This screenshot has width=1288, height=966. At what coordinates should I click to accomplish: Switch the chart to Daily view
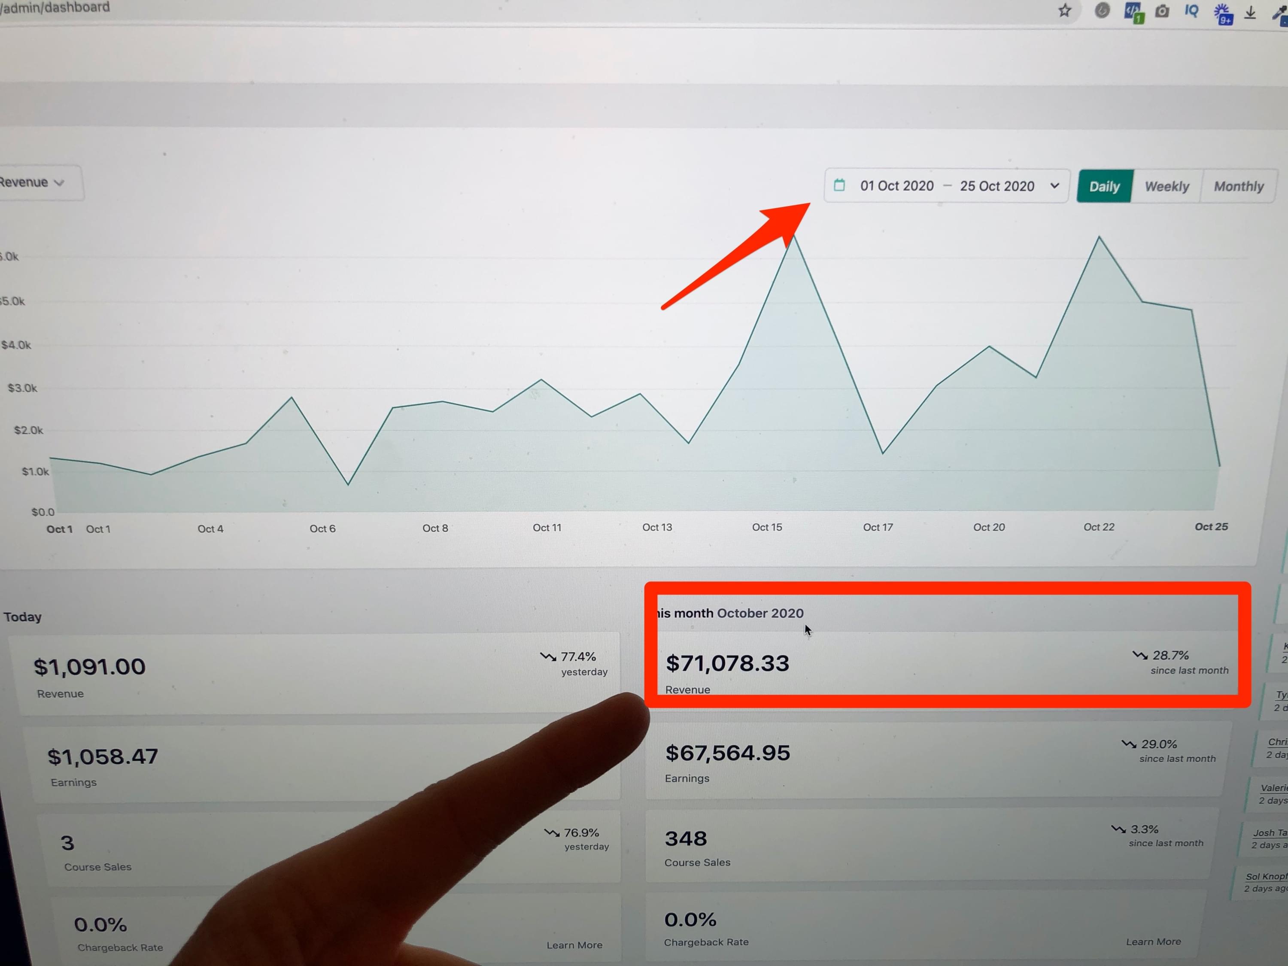[x=1104, y=186]
